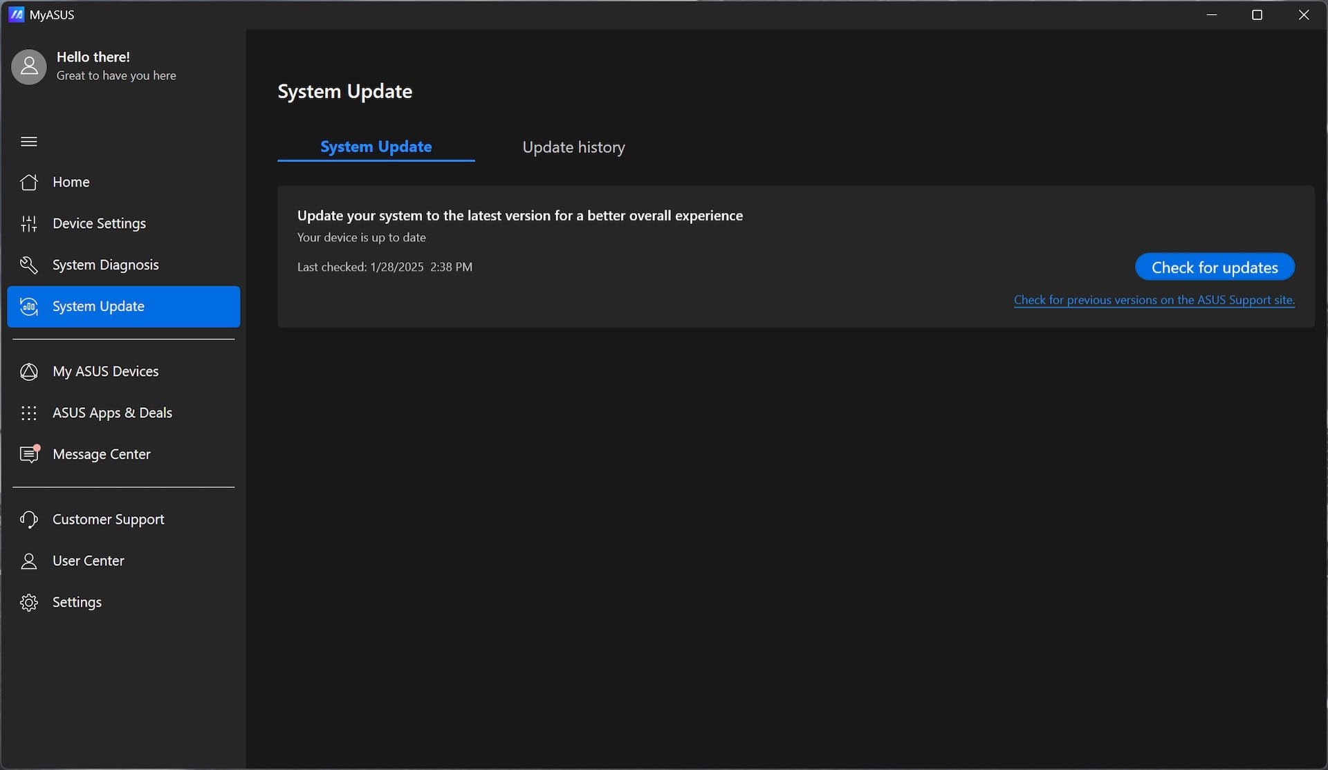Switch to the Update history tab

pos(573,147)
